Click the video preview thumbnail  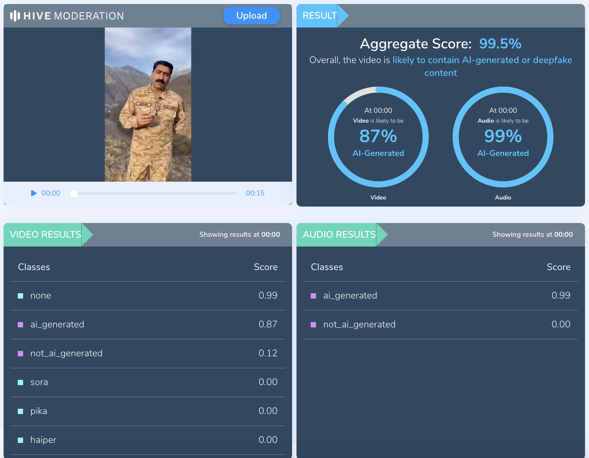148,104
